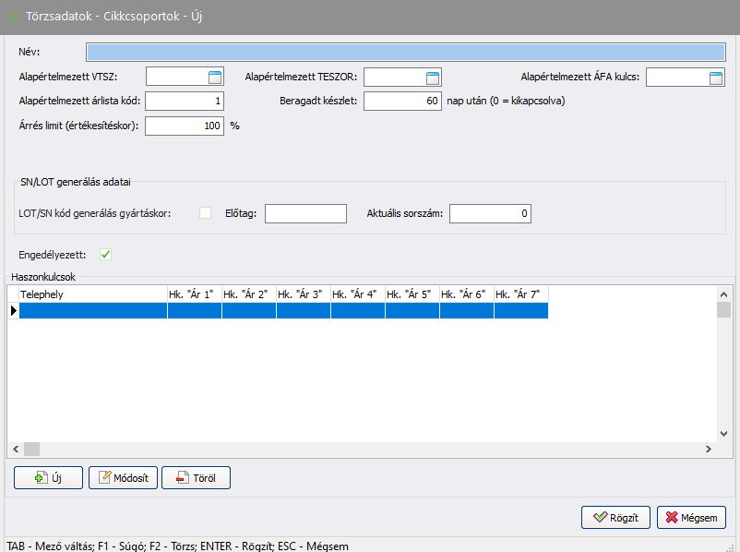The width and height of the screenshot is (740, 552).
Task: Click the Előtag input field
Action: point(304,214)
